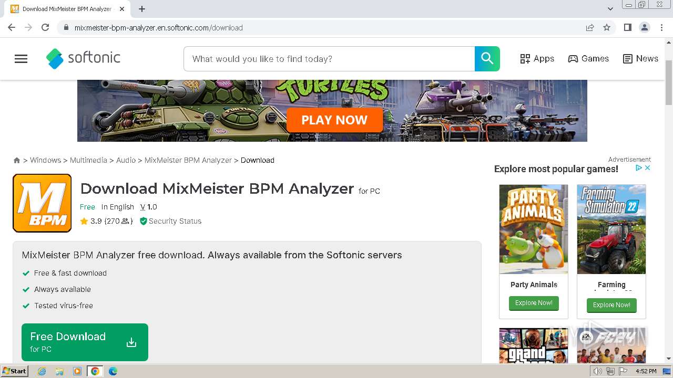Click the version V 1.0 label
The width and height of the screenshot is (673, 378).
click(149, 207)
